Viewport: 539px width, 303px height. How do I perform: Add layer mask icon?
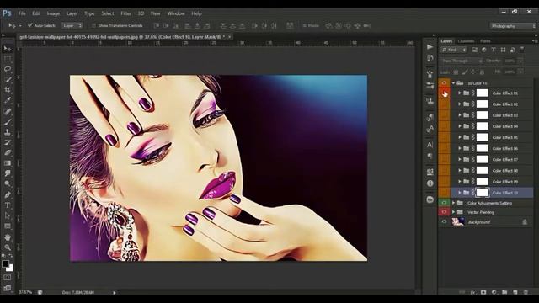click(483, 292)
